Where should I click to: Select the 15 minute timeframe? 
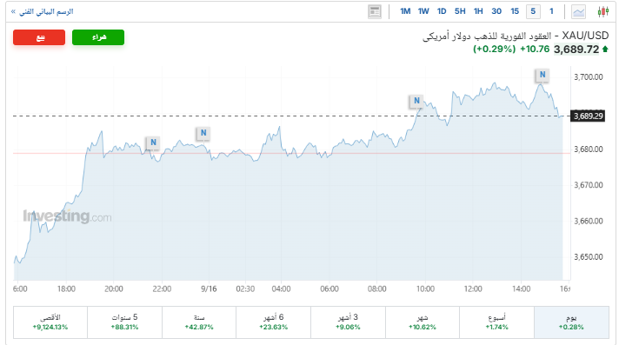[x=515, y=11]
